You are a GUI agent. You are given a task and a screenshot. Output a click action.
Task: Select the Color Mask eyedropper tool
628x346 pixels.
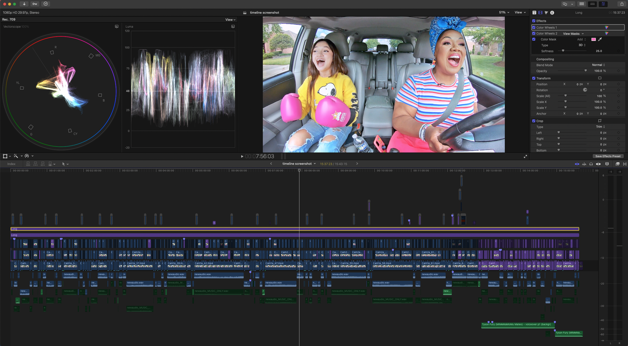[600, 39]
